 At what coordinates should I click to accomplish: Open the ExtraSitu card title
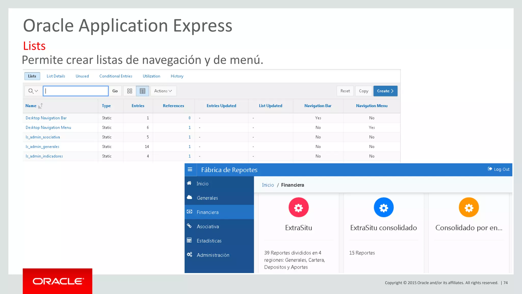point(298,228)
